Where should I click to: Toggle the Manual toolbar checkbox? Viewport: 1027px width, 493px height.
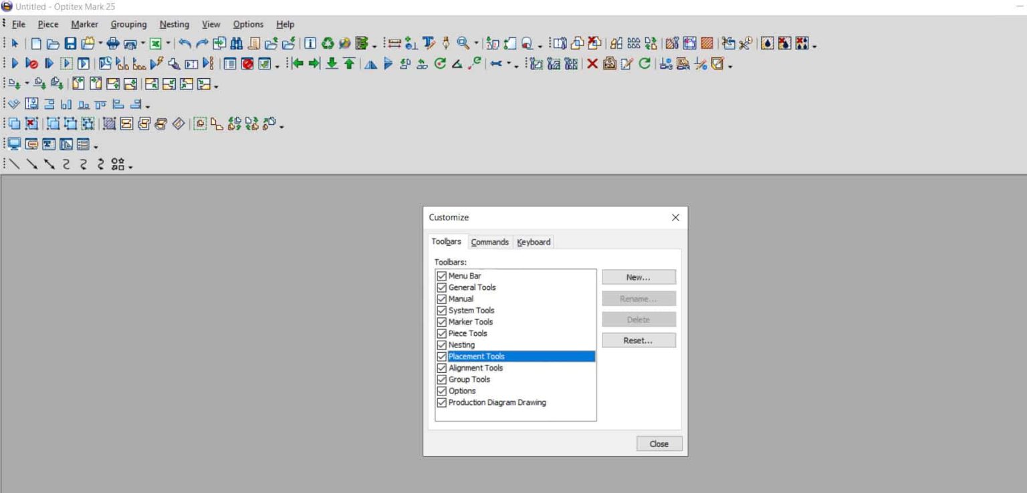point(441,299)
